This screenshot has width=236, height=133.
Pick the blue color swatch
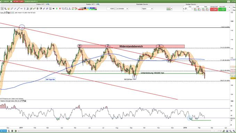pyautogui.click(x=91, y=8)
